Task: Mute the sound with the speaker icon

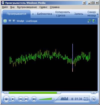Action: click(x=34, y=99)
